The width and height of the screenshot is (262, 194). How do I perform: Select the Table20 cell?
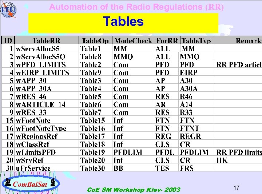point(95,160)
